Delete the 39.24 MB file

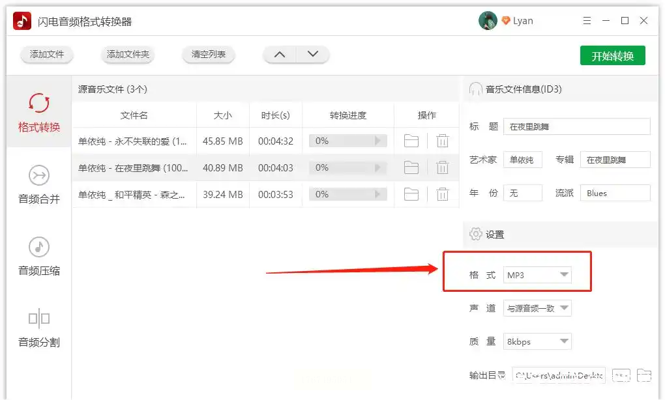coord(442,195)
